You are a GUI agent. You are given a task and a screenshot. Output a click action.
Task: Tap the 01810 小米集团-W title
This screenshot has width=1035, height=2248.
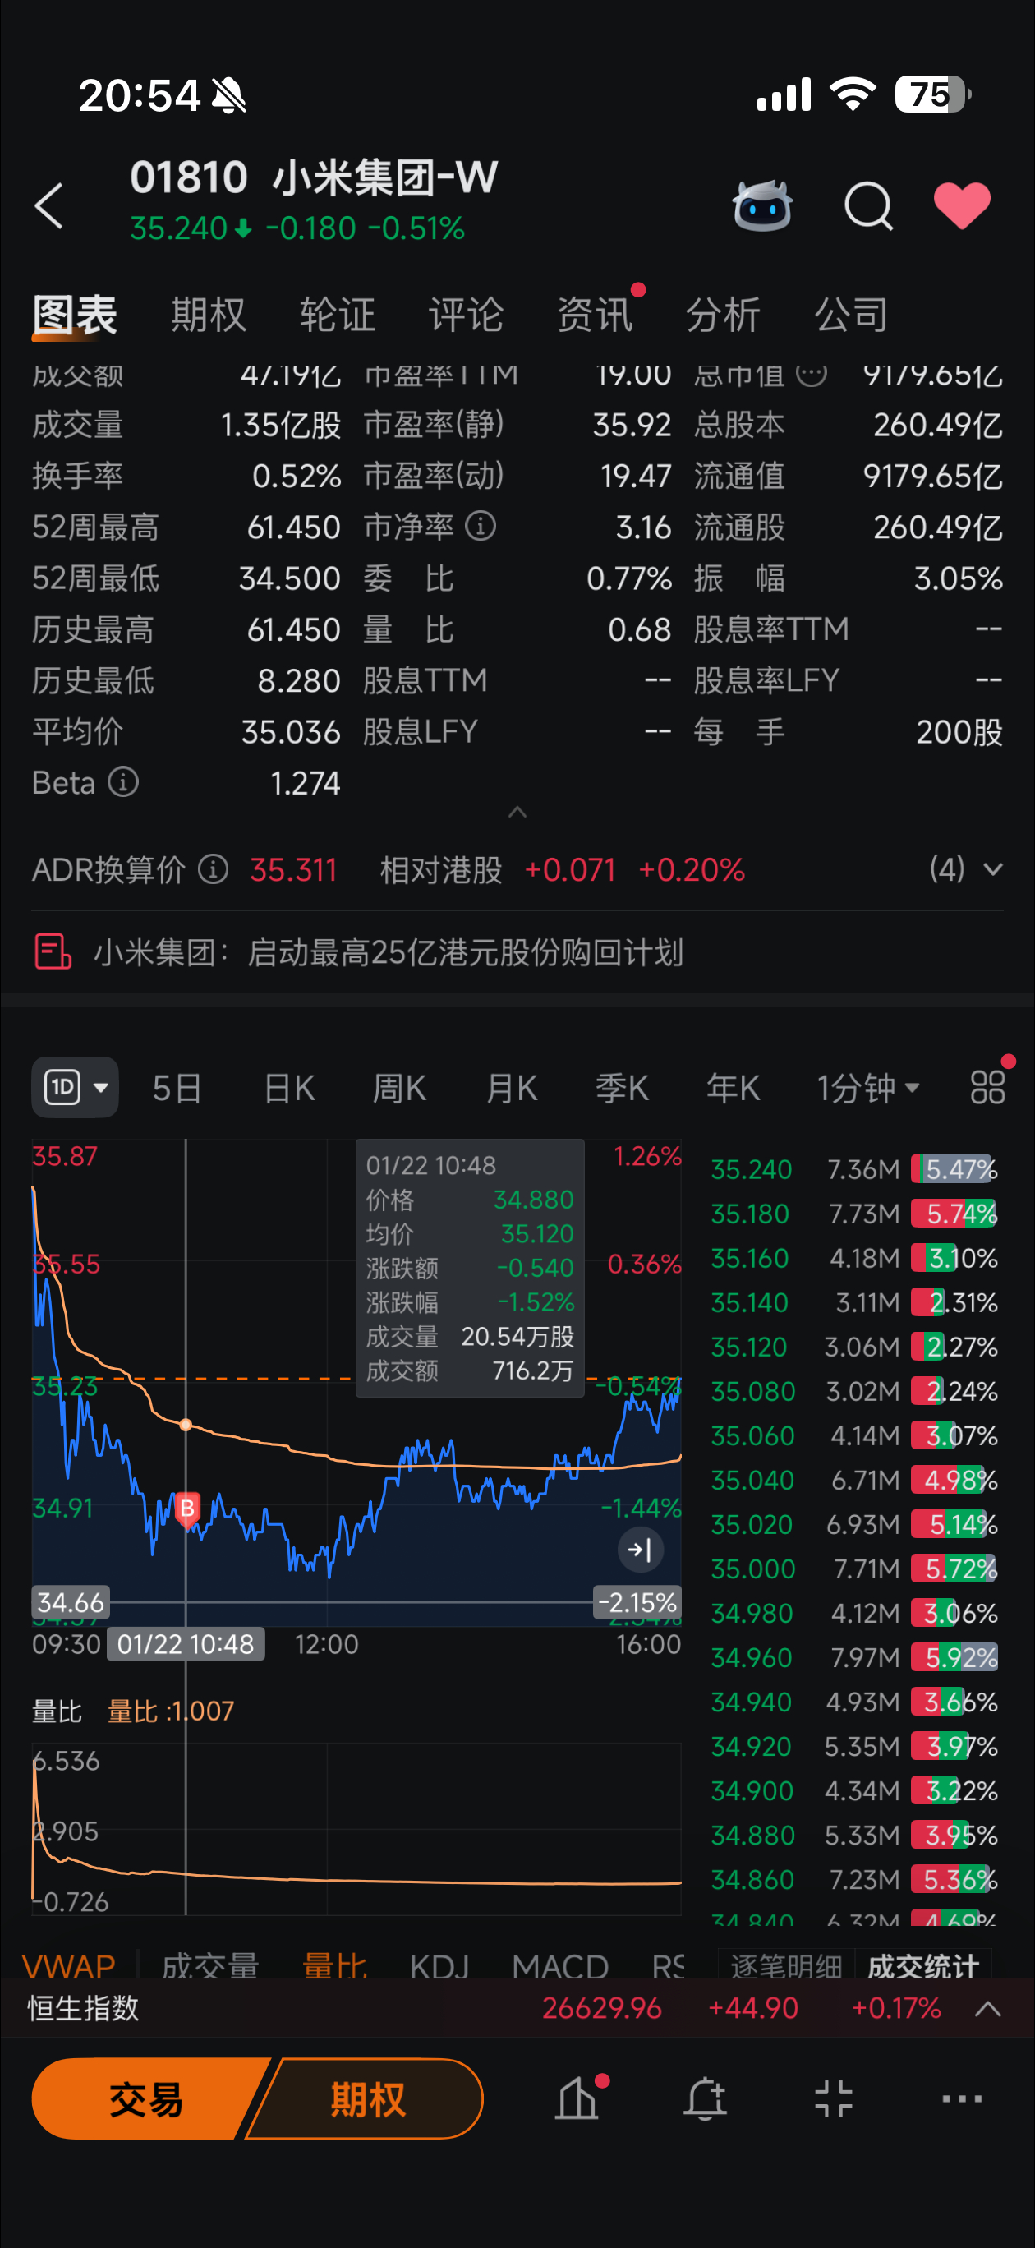coord(314,177)
